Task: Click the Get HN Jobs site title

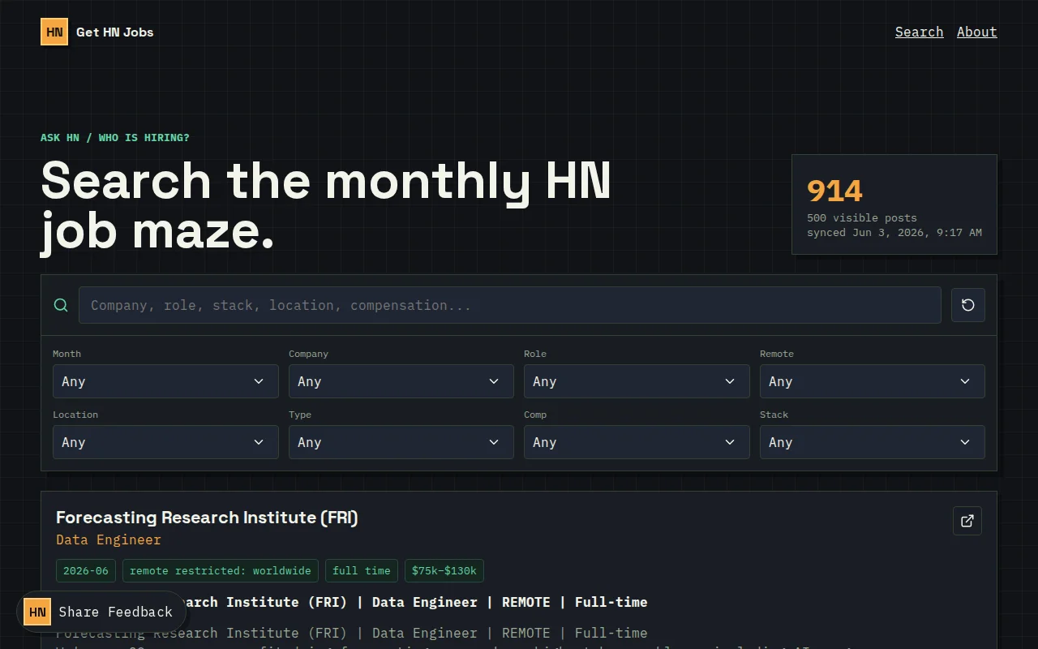Action: (x=114, y=32)
